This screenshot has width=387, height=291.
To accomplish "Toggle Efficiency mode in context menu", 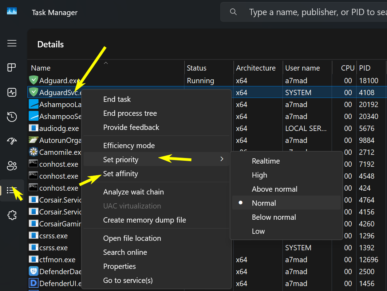I will 156,145.
